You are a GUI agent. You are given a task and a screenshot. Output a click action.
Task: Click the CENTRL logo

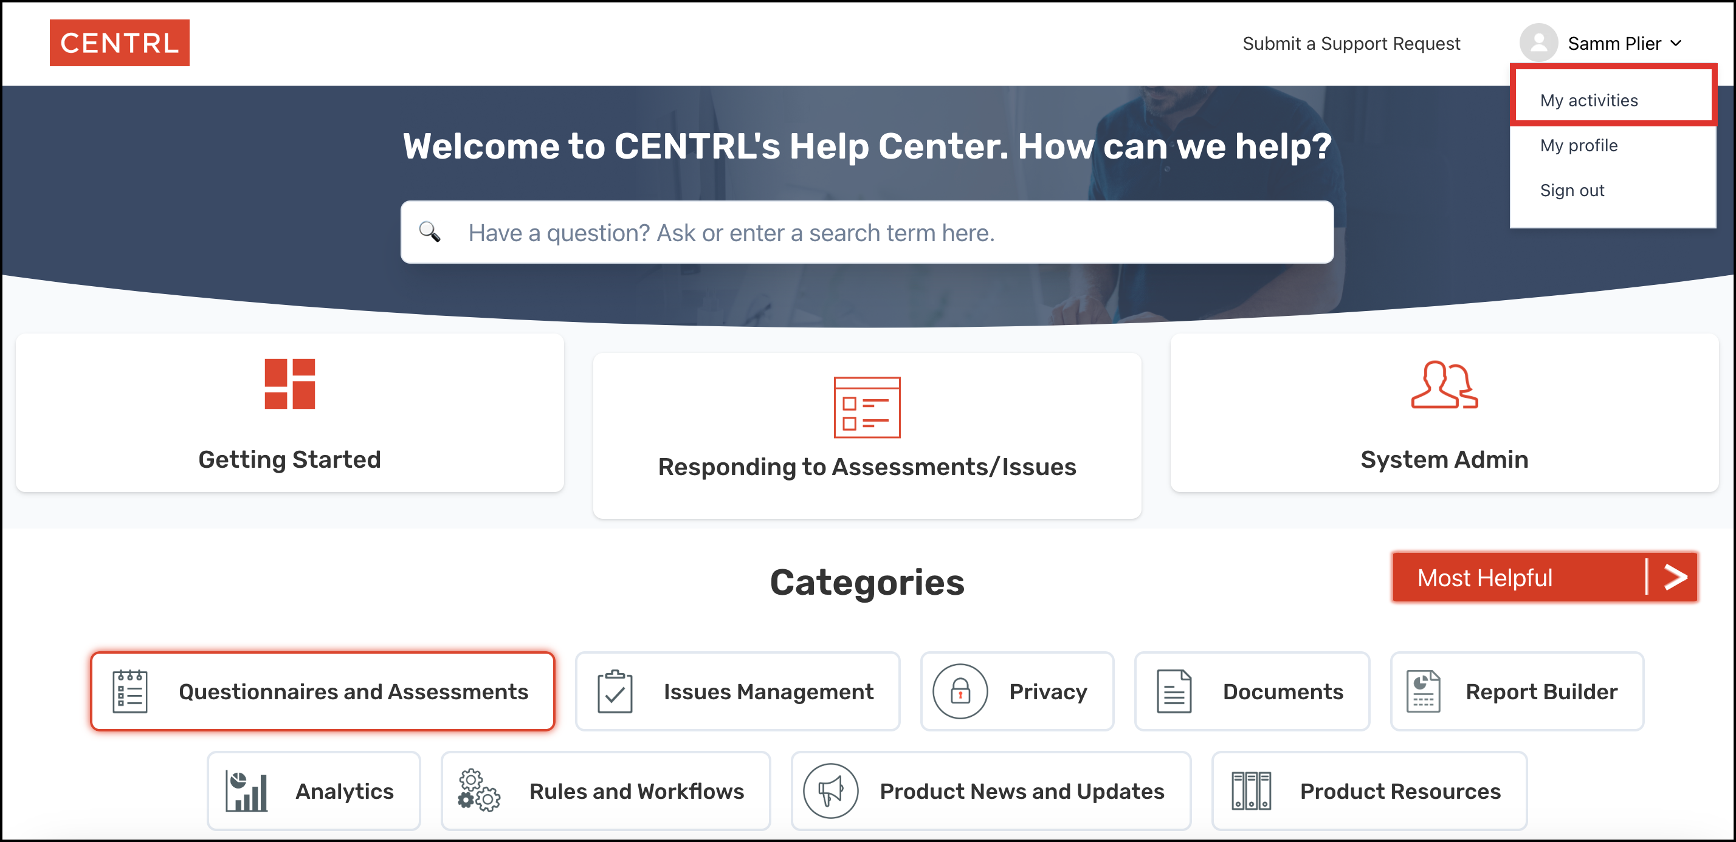(x=120, y=43)
